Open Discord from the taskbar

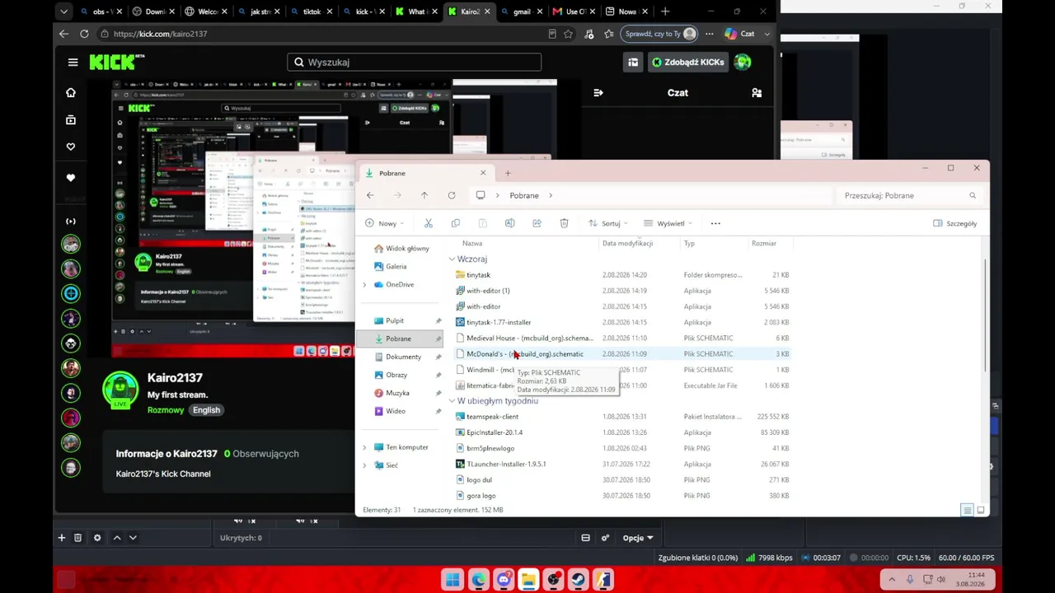point(504,580)
